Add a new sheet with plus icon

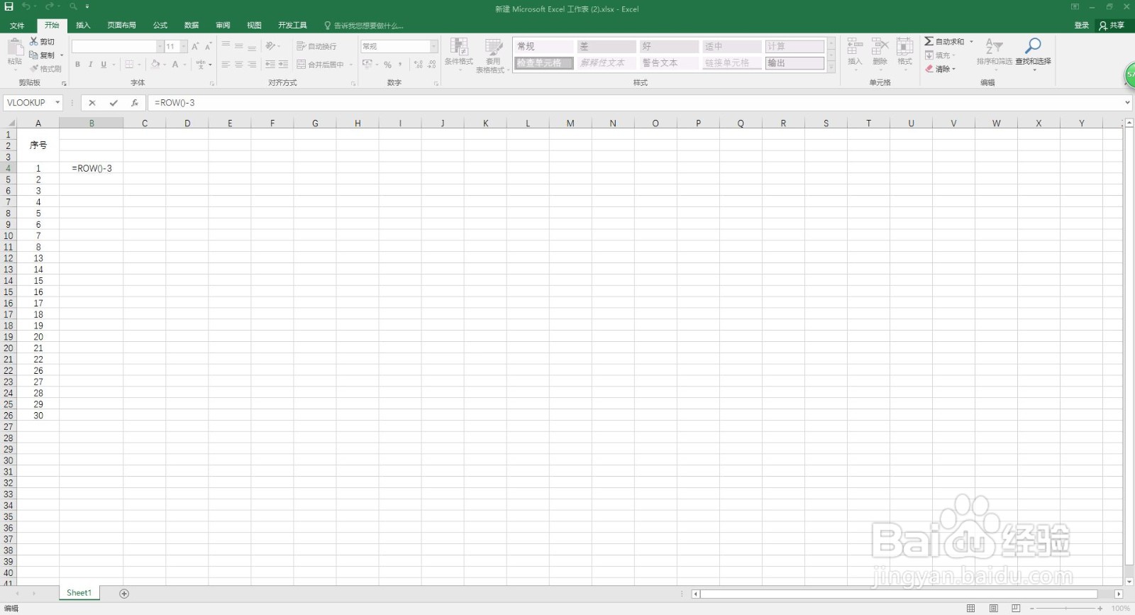click(124, 593)
